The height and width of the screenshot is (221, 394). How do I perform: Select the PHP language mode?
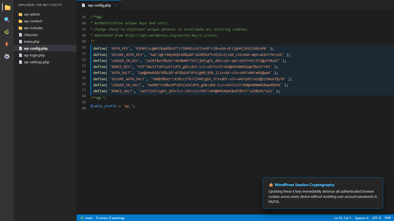pos(388,218)
